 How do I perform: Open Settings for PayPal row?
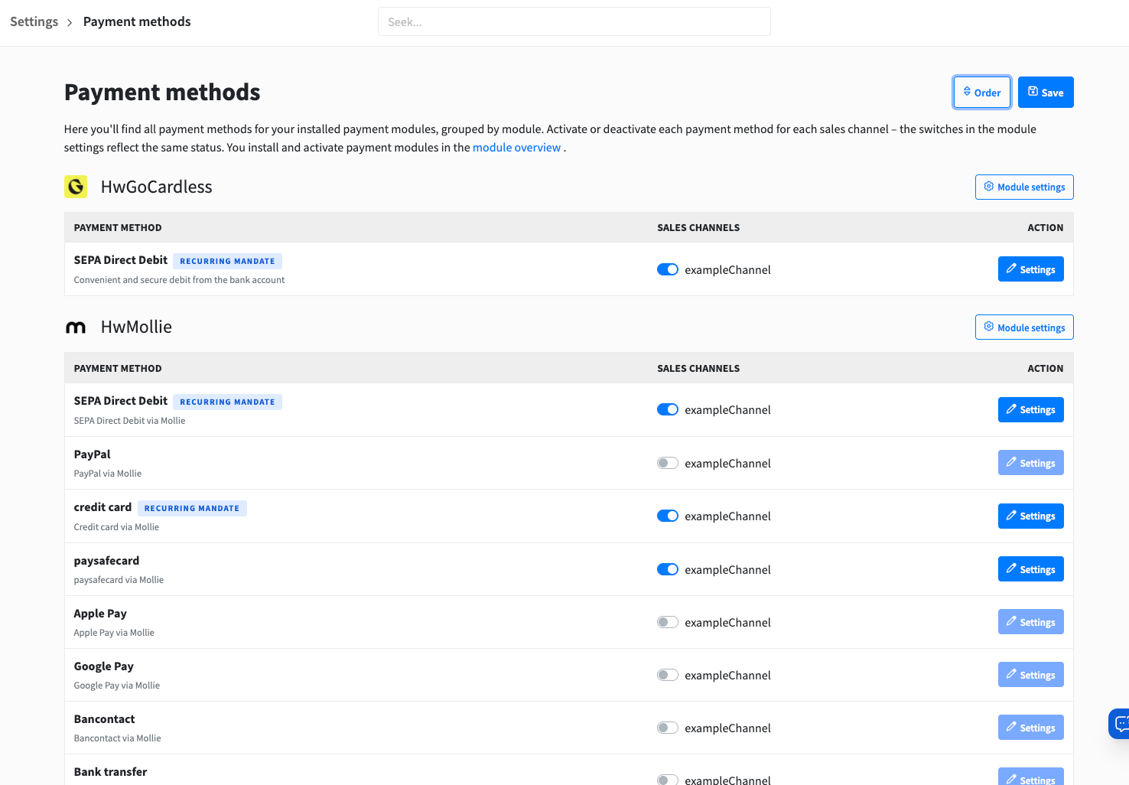(x=1030, y=463)
